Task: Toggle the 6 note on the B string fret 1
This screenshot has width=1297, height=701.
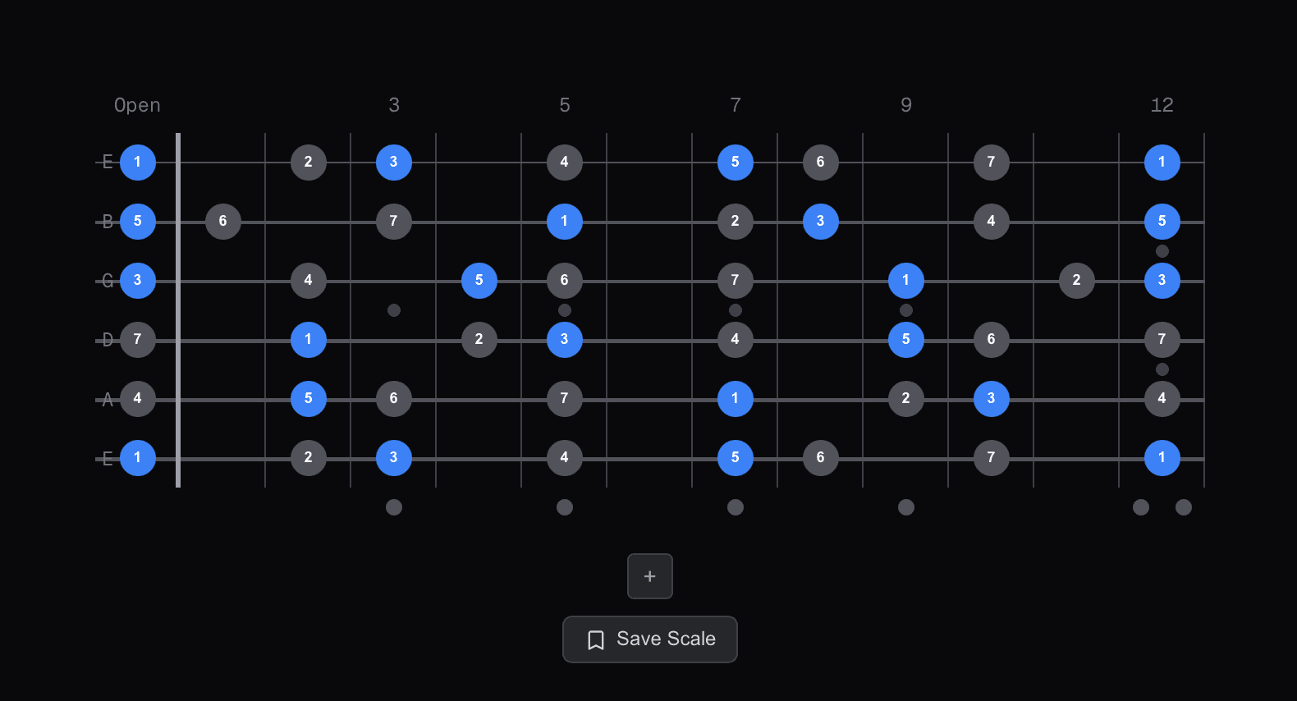Action: coord(223,221)
